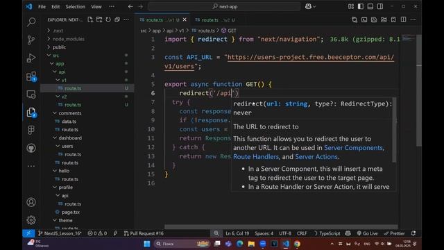Go forward with the navigation arrow
Image resolution: width=444 pixels, height=250 pixels.
141,6
